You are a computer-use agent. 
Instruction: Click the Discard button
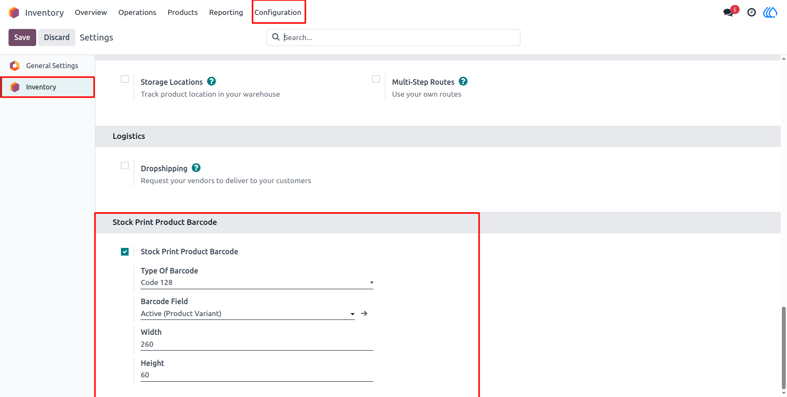57,37
